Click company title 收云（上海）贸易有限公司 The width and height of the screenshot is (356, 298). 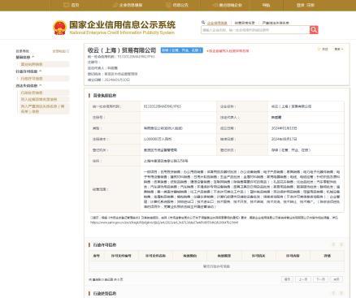tap(122, 50)
